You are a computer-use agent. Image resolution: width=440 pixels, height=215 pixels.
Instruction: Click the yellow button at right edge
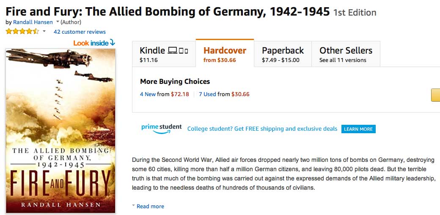[435, 95]
